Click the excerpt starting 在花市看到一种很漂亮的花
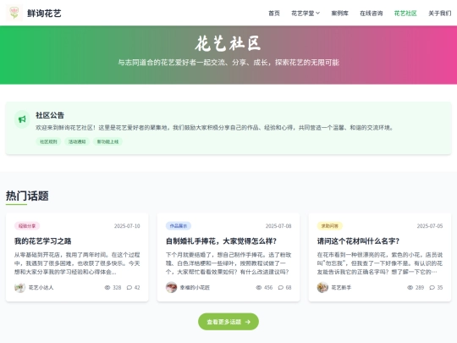This screenshot has width=457, height=343. coord(380,263)
